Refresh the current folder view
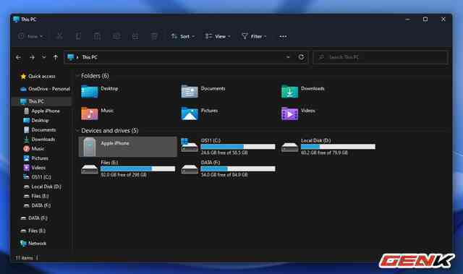This screenshot has height=274, width=463. click(301, 57)
